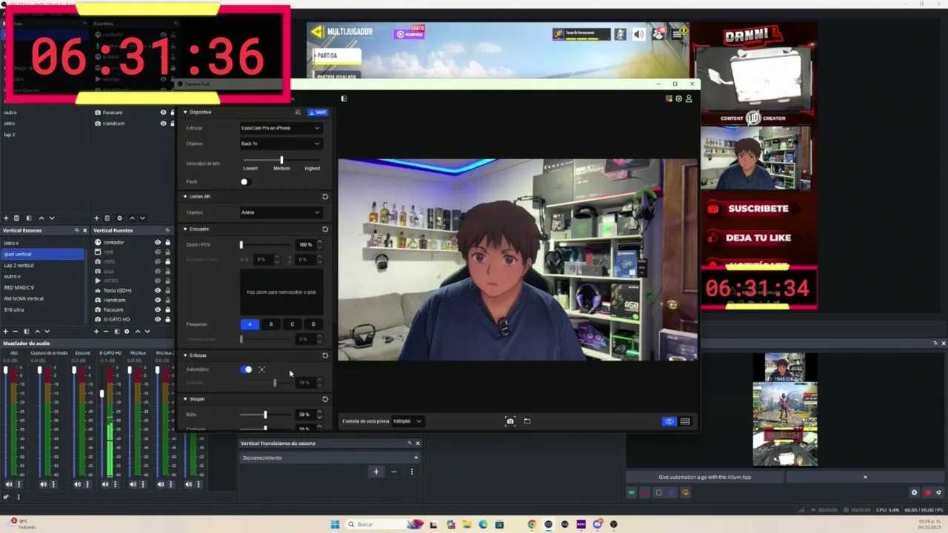Dismiss the Aitum automation banner
This screenshot has height=533, width=948.
(865, 477)
